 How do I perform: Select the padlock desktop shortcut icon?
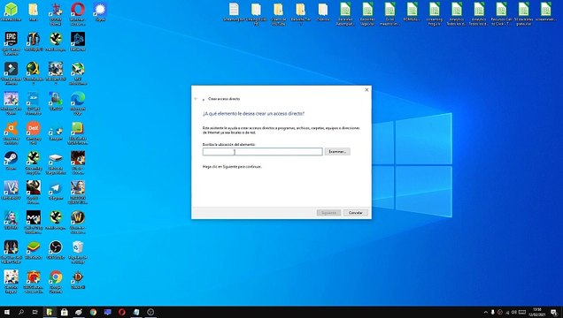click(x=56, y=101)
